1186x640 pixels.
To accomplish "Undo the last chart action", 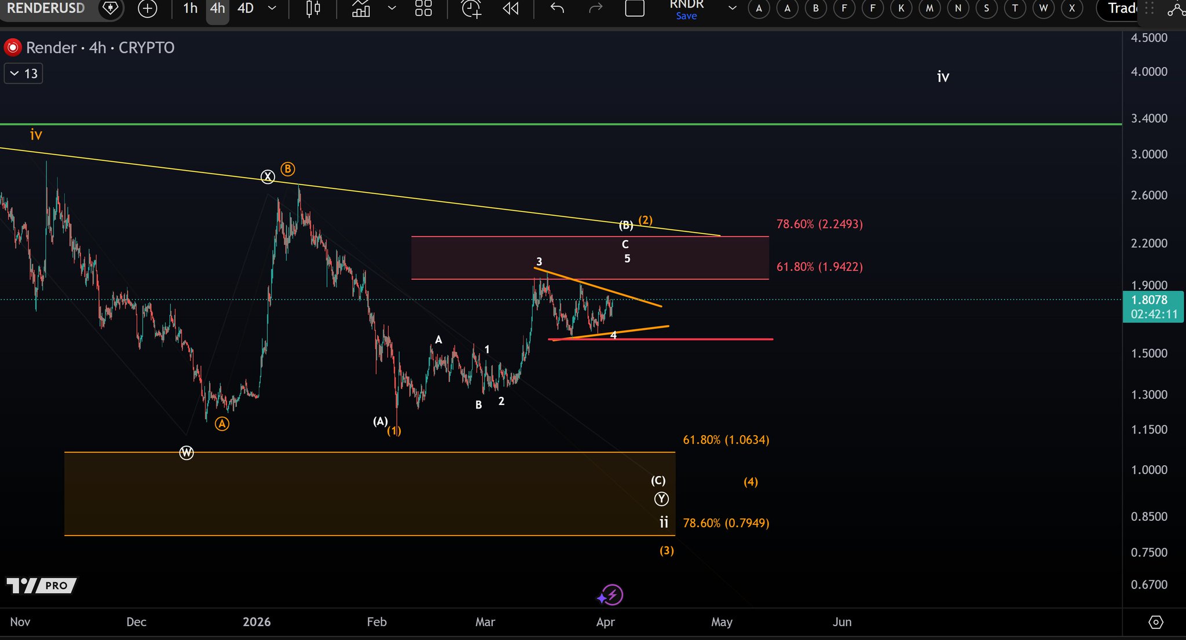I will 557,8.
